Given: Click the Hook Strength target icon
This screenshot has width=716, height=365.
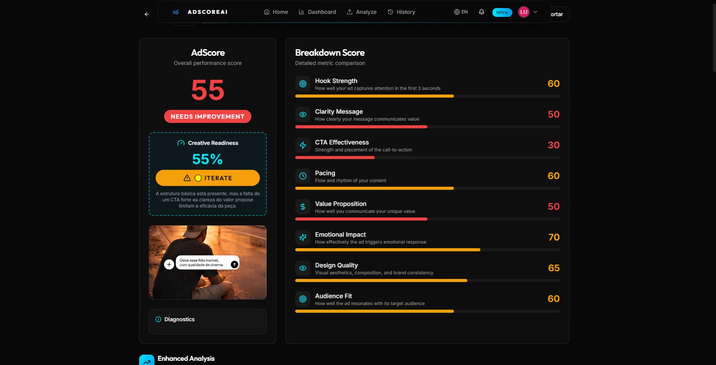Looking at the screenshot, I should (x=302, y=83).
